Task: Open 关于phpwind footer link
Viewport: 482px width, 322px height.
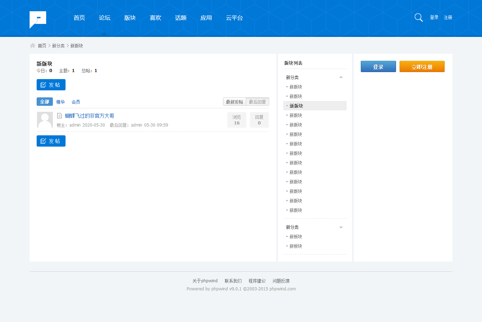Action: click(x=205, y=281)
